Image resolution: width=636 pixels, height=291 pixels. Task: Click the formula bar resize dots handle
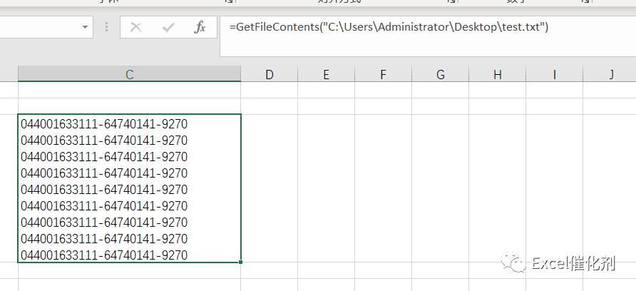107,27
